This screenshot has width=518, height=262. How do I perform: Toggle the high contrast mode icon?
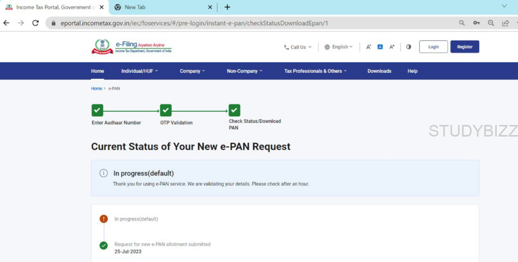coord(409,47)
